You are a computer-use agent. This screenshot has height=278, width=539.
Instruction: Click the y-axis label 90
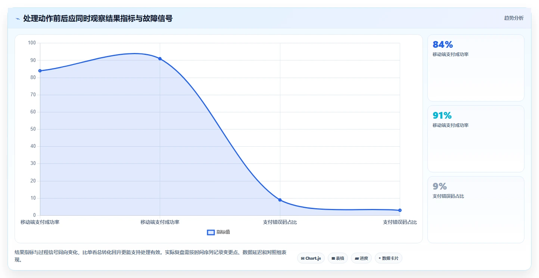tap(33, 60)
